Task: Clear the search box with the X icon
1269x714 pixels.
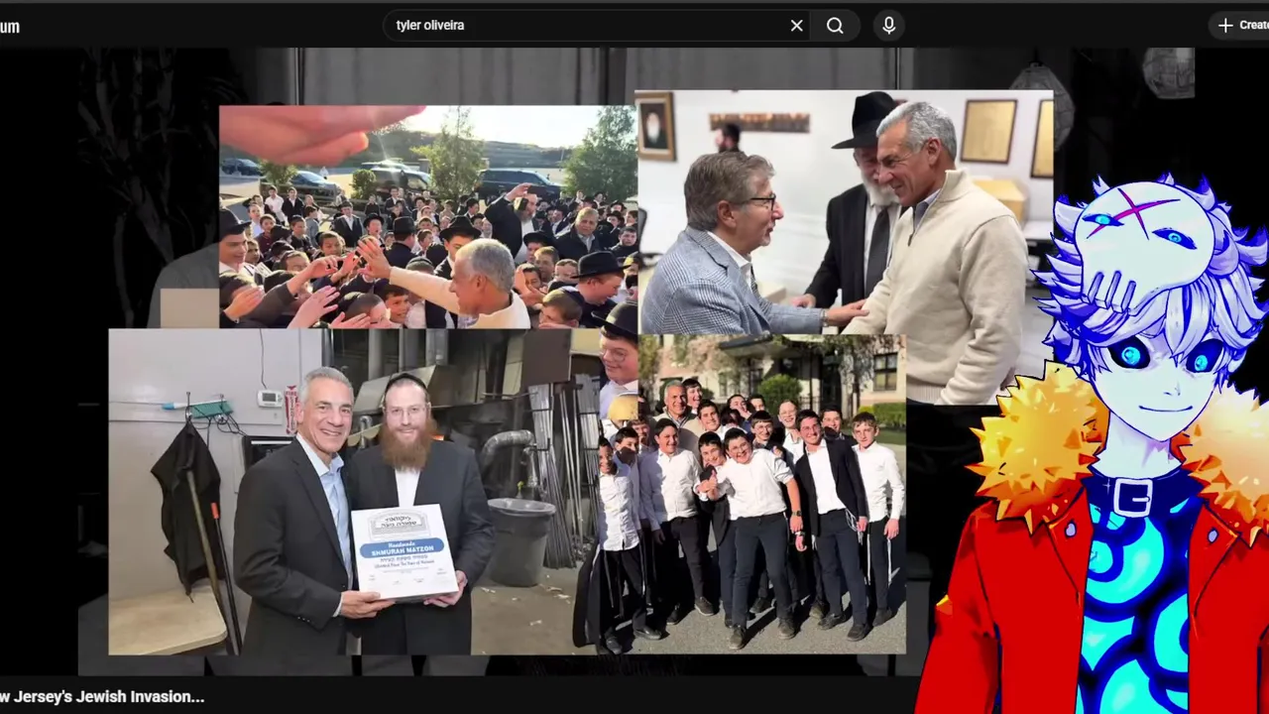Action: pos(796,26)
